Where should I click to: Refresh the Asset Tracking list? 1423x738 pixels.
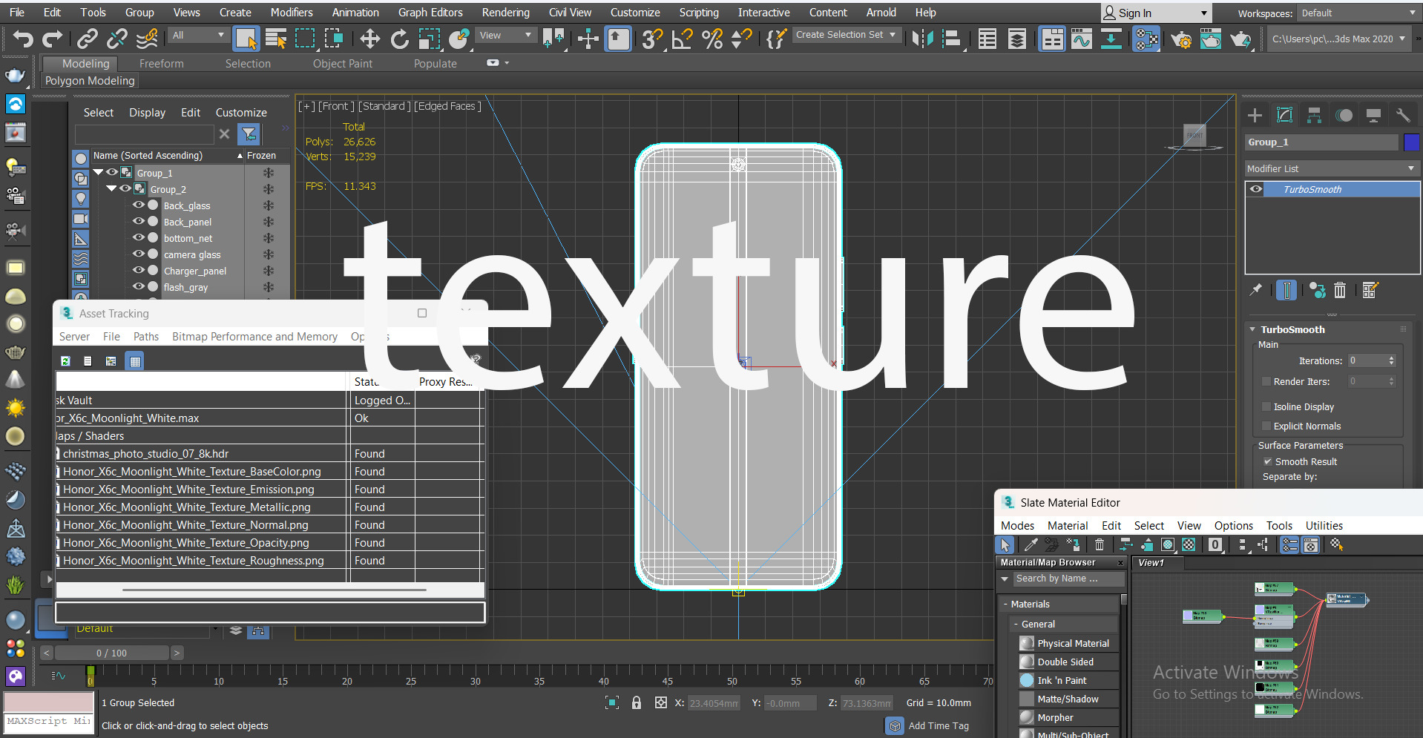click(x=65, y=361)
